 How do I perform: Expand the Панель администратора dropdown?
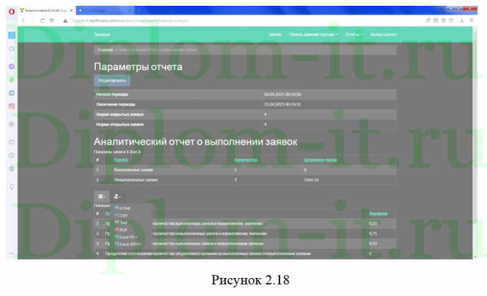pos(313,35)
